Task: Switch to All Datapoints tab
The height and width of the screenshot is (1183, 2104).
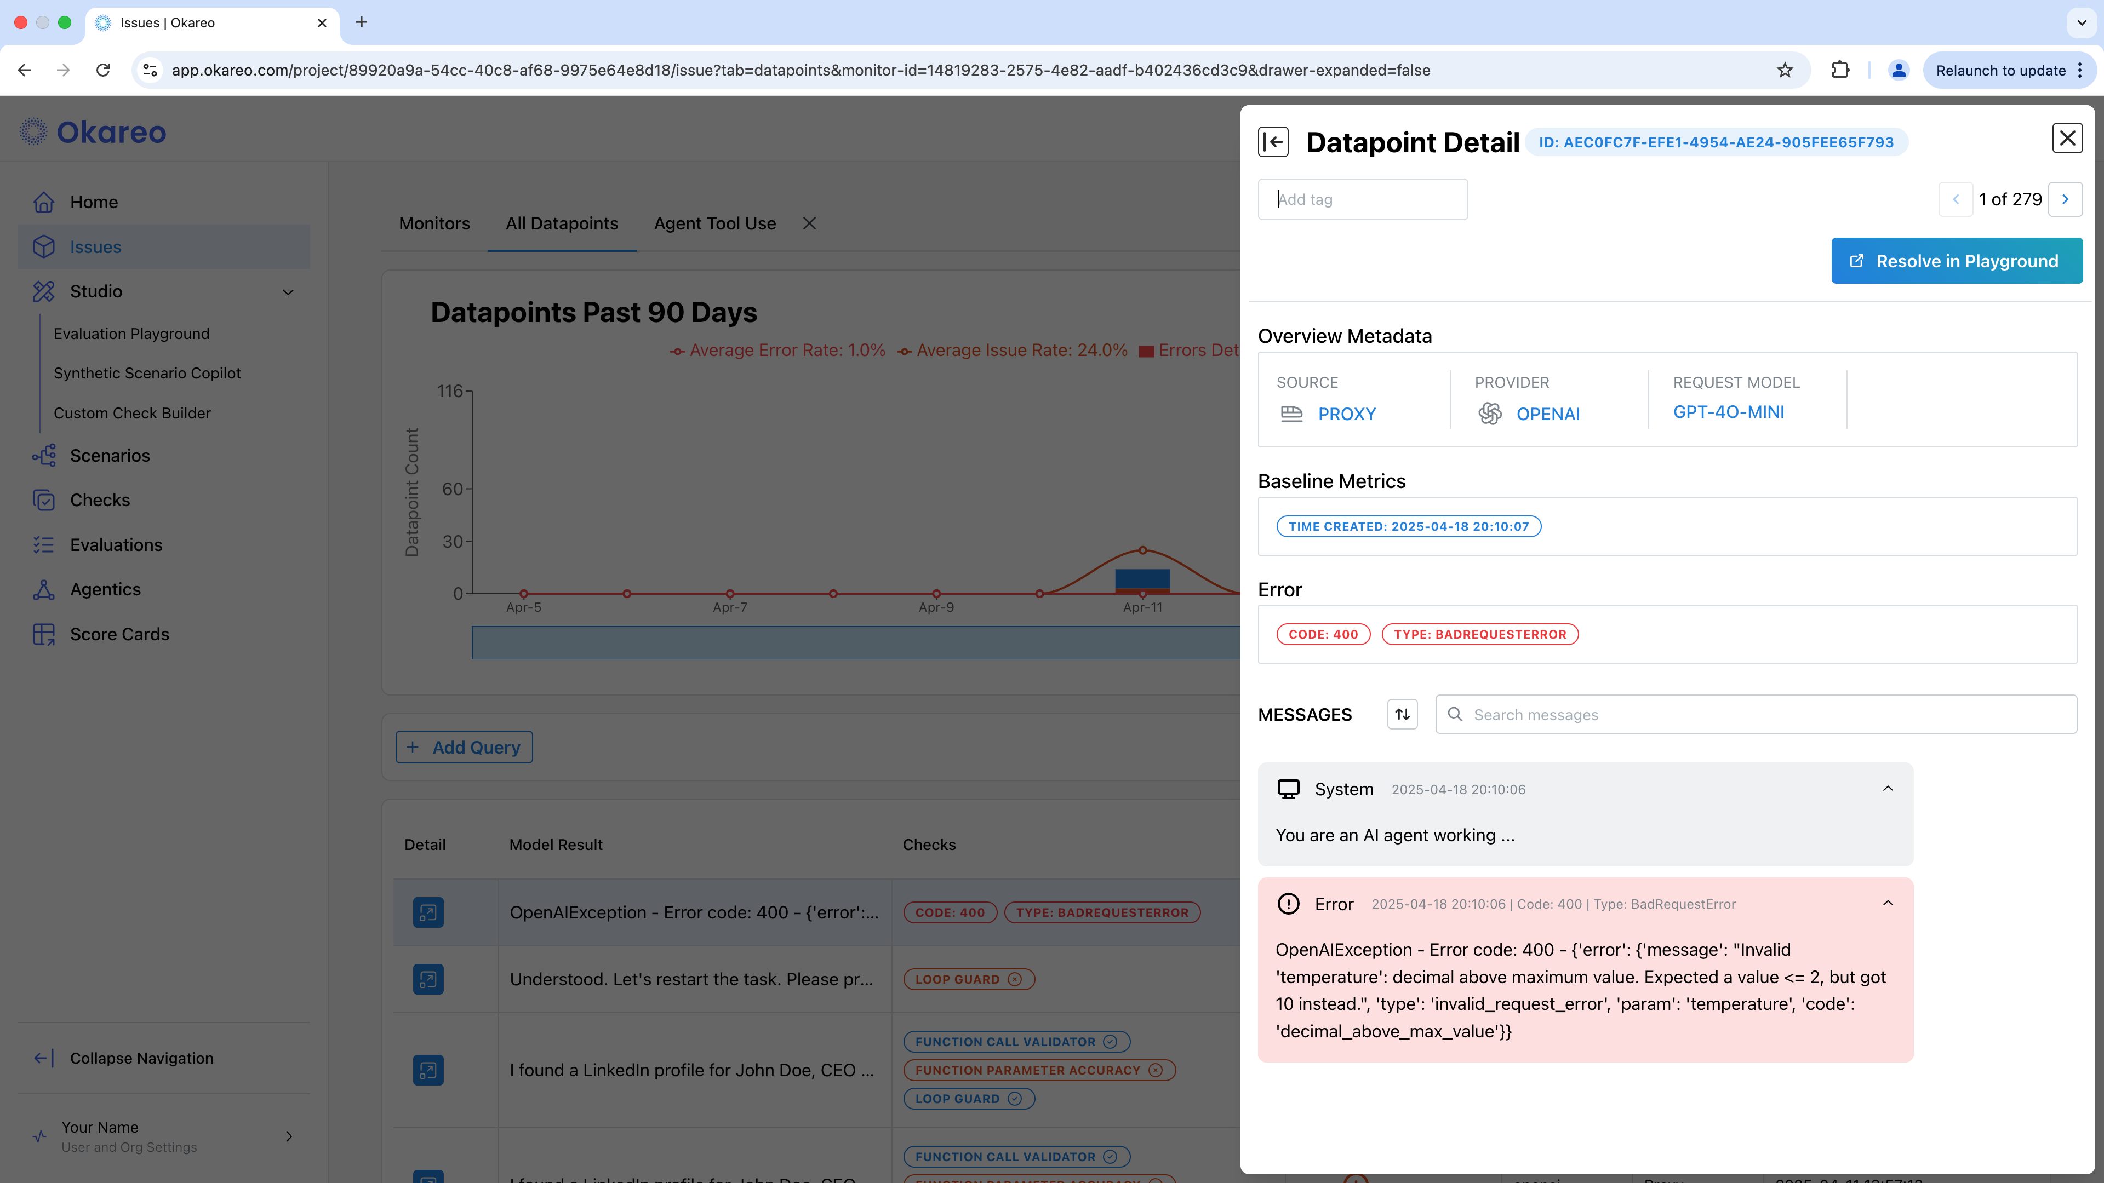Action: [x=562, y=223]
